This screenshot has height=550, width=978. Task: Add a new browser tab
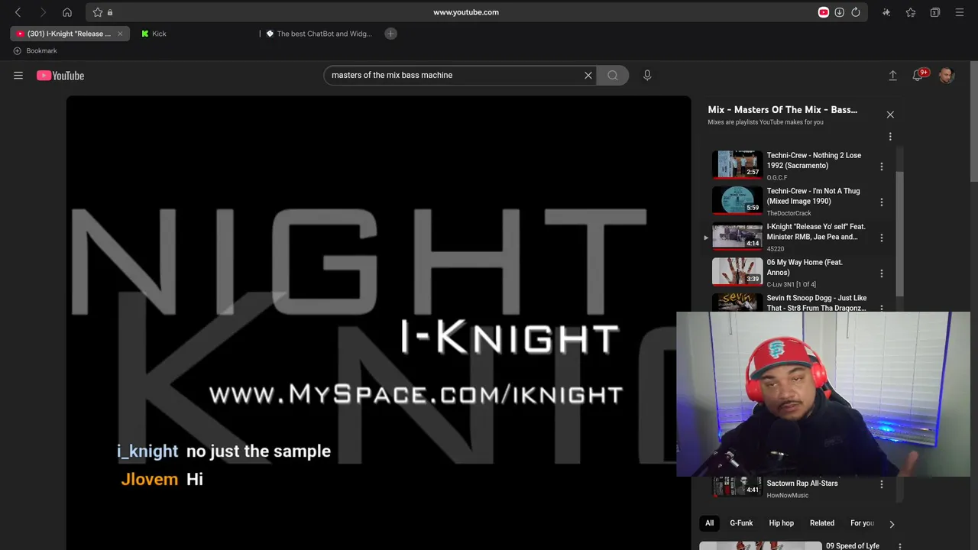[x=390, y=34]
